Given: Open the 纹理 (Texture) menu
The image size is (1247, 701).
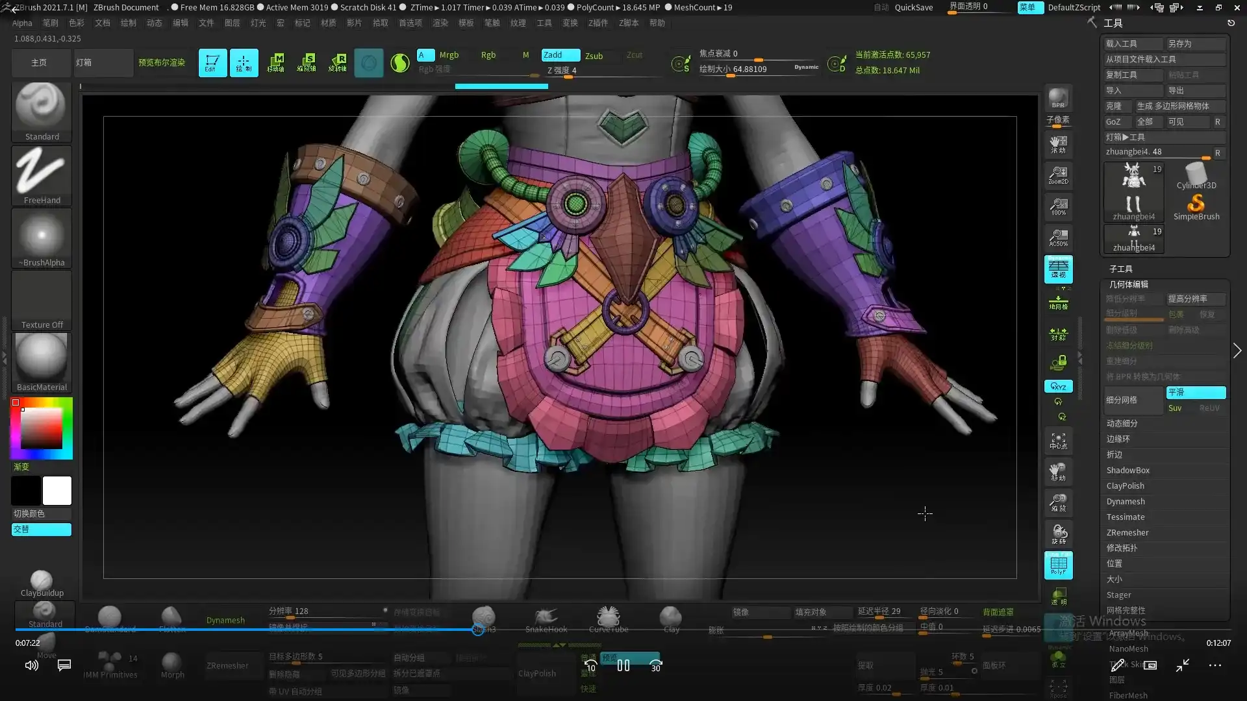Looking at the screenshot, I should tap(518, 23).
